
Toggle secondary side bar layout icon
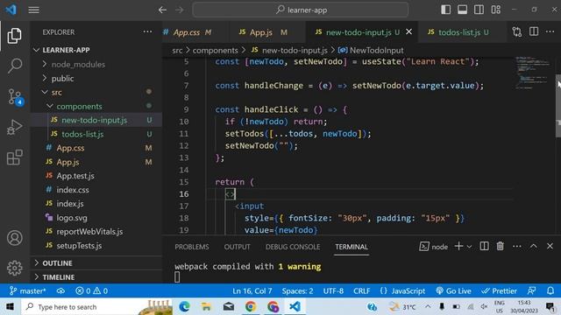[x=479, y=10]
